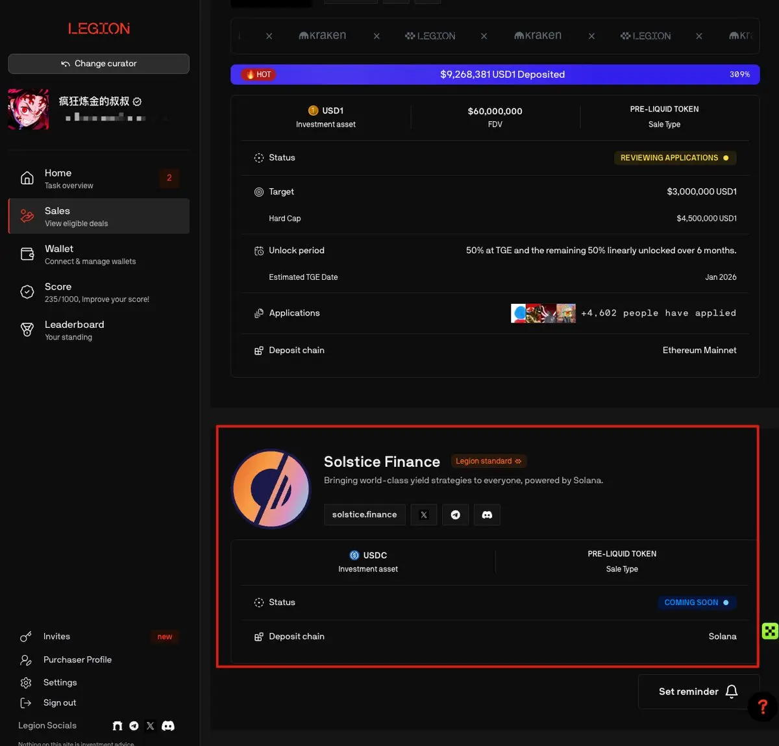
Task: Click the Applications row icon
Action: pyautogui.click(x=259, y=313)
